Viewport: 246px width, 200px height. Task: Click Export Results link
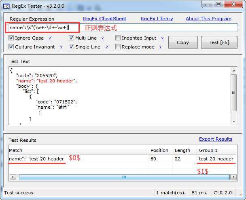215,139
